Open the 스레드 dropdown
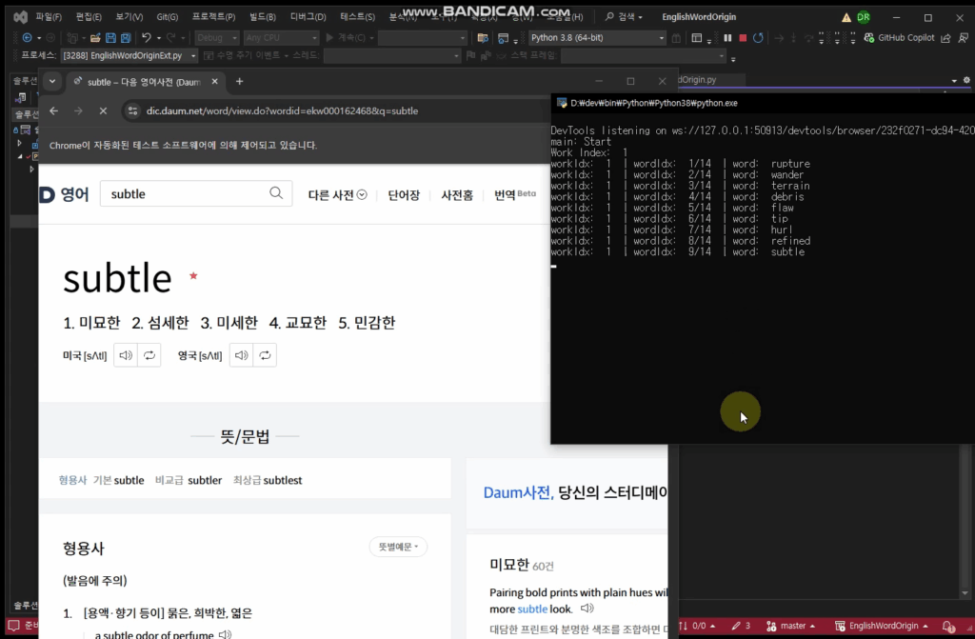The height and width of the screenshot is (639, 975). pos(391,56)
